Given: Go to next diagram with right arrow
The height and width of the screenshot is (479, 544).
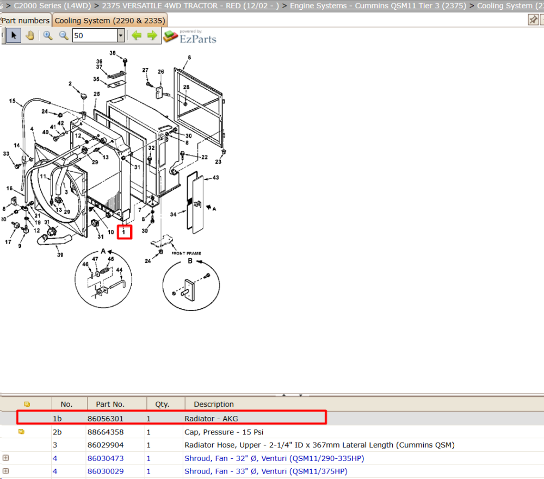Looking at the screenshot, I should pos(152,35).
